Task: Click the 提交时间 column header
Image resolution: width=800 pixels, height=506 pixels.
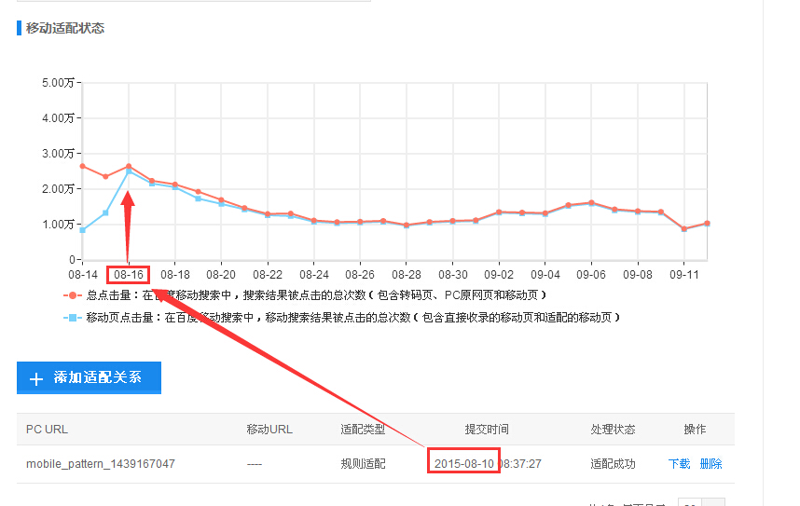Action: click(487, 430)
